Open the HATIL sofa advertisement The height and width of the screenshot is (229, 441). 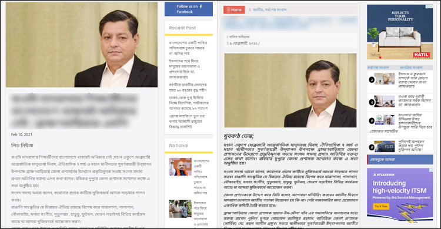coord(400,32)
